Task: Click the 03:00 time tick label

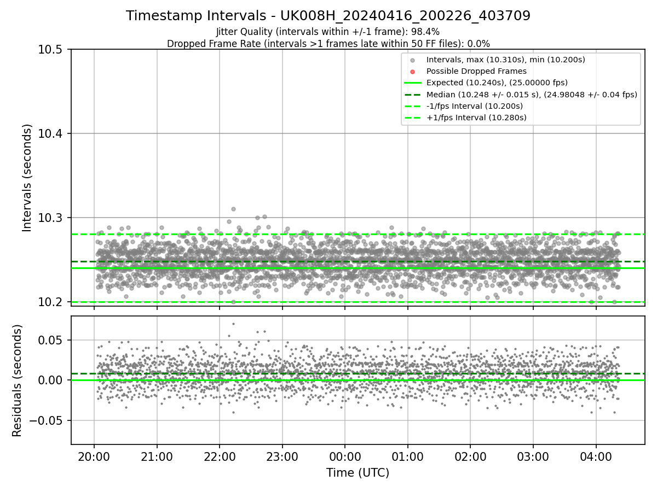Action: pos(533,456)
